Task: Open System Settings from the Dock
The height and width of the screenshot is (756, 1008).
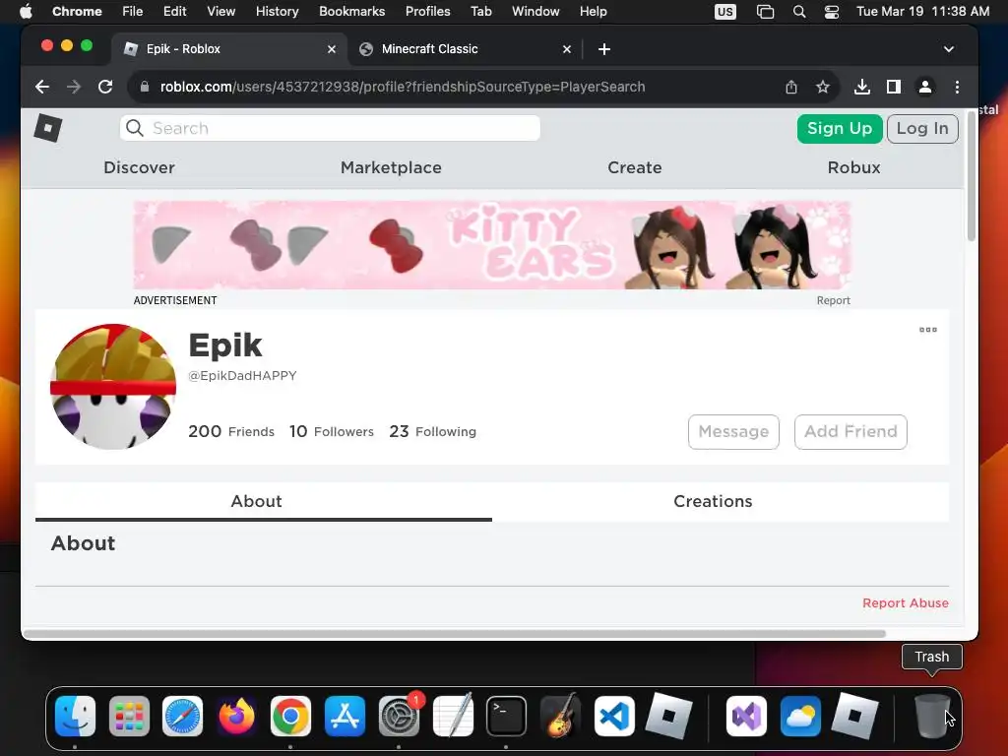Action: 399,717
